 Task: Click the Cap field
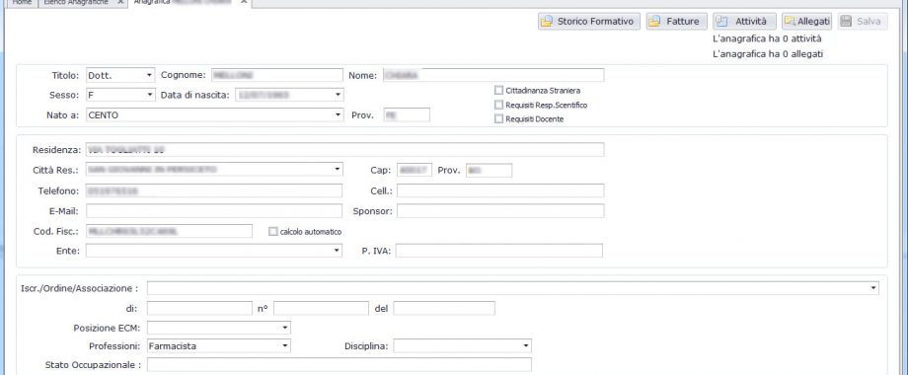415,170
